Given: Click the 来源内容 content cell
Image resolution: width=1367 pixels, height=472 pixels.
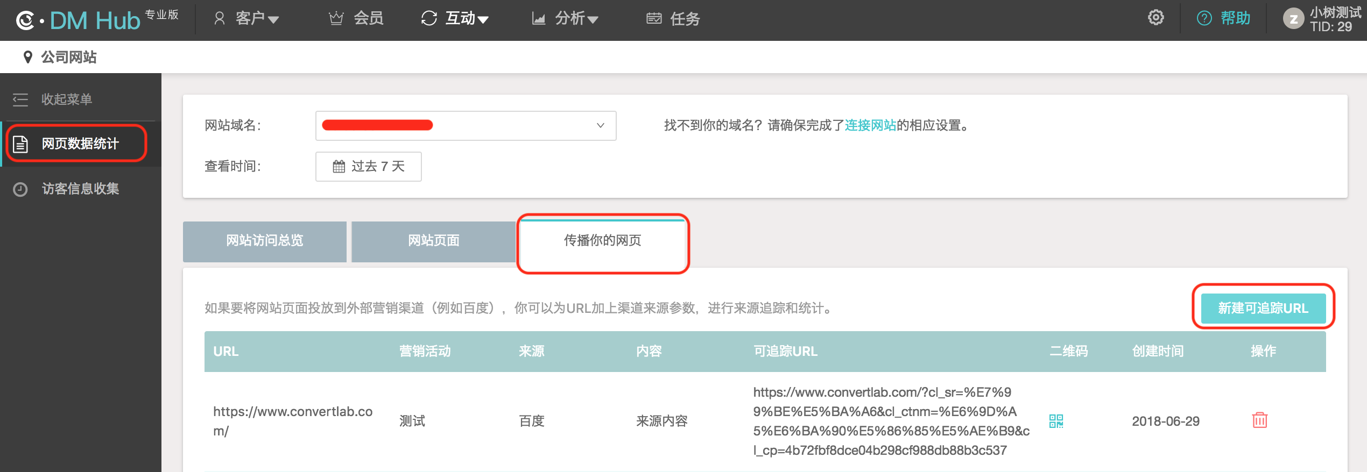Looking at the screenshot, I should point(662,421).
